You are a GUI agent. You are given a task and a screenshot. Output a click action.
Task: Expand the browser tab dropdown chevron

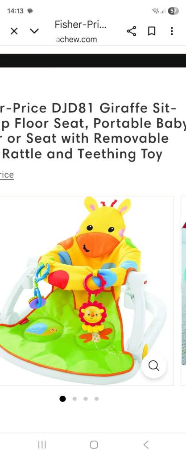[x=34, y=31]
